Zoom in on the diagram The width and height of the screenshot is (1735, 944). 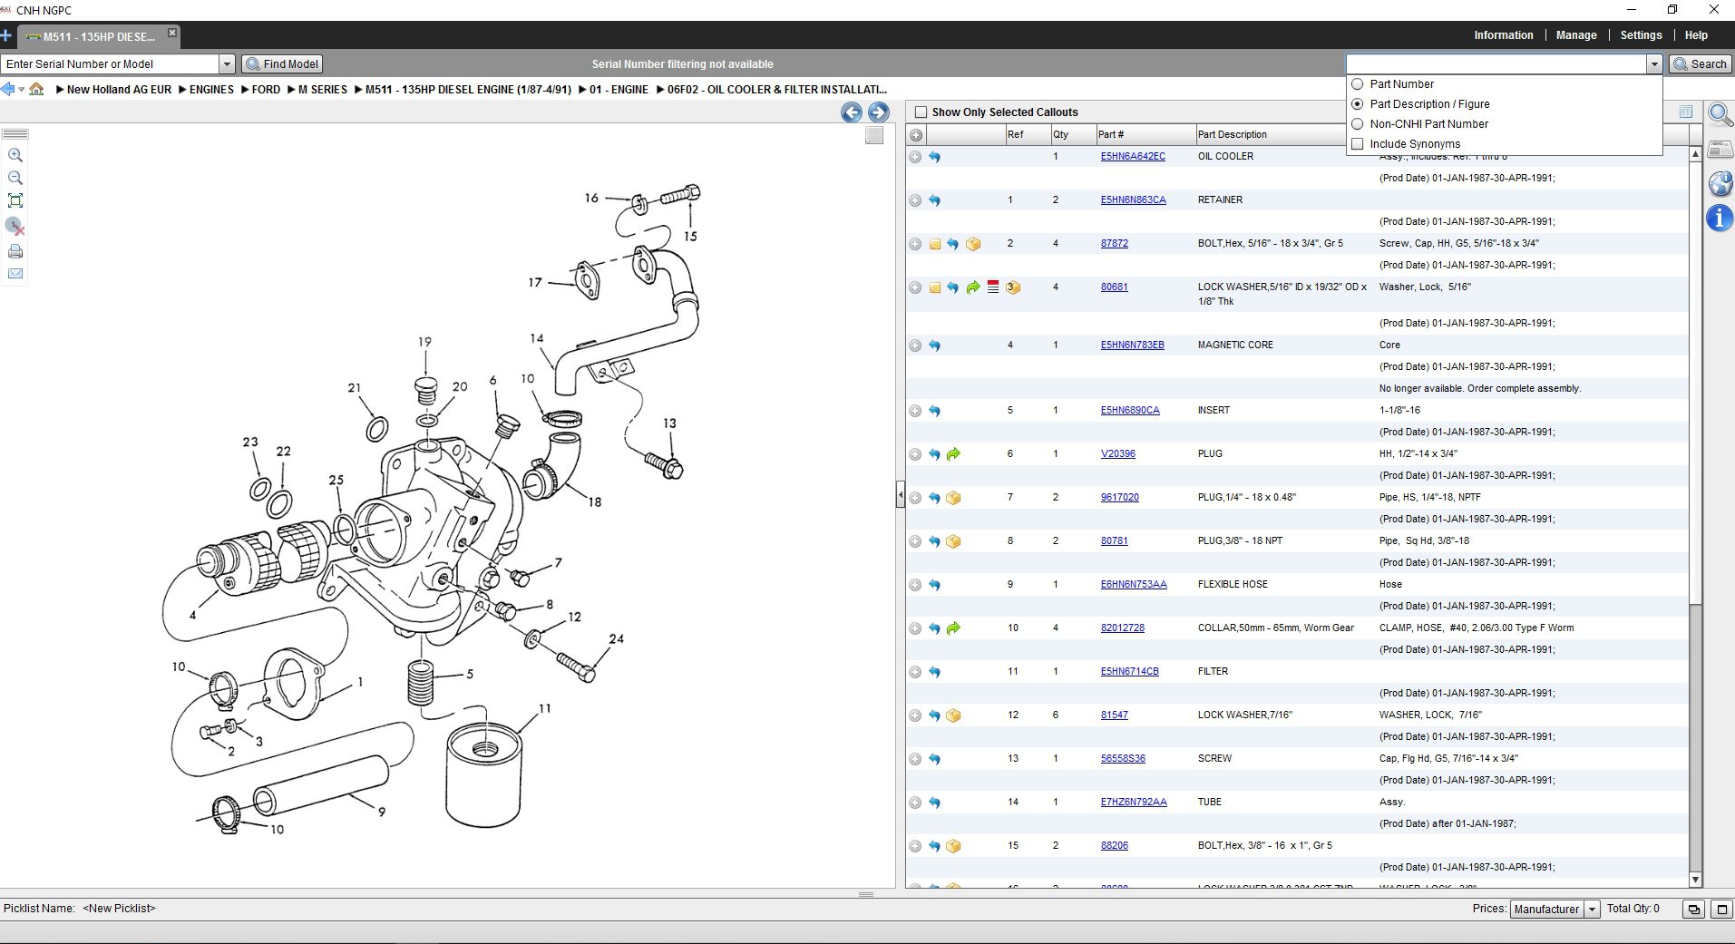[x=15, y=155]
